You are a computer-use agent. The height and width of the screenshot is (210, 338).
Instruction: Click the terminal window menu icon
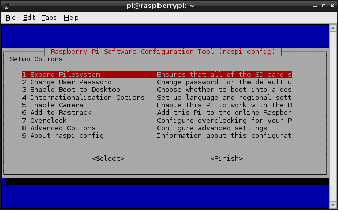point(6,6)
